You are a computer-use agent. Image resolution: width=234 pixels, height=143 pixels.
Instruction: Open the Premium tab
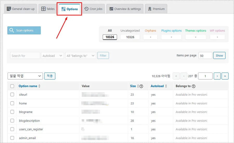(x=156, y=9)
